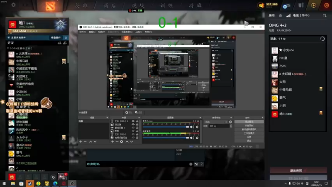Click the lobby lock icon next to 房间

point(281,15)
